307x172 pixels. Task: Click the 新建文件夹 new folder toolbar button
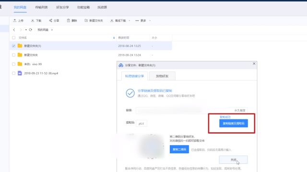click(x=94, y=21)
